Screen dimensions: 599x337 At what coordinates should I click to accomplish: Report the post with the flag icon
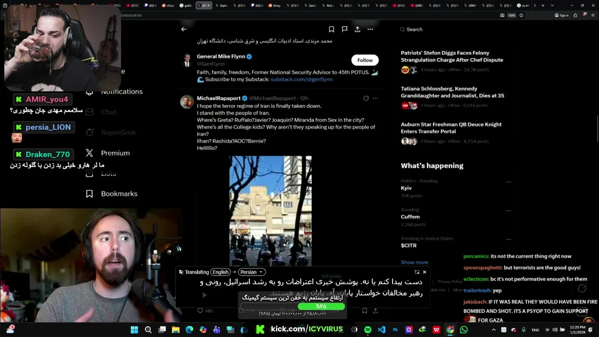344,29
